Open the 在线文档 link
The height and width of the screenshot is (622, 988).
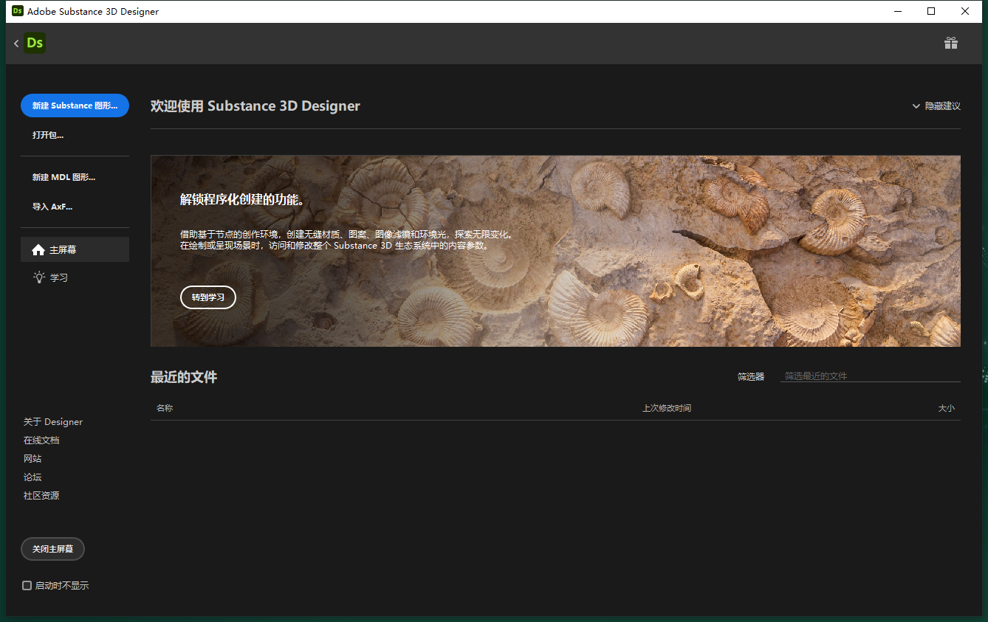pyautogui.click(x=41, y=440)
